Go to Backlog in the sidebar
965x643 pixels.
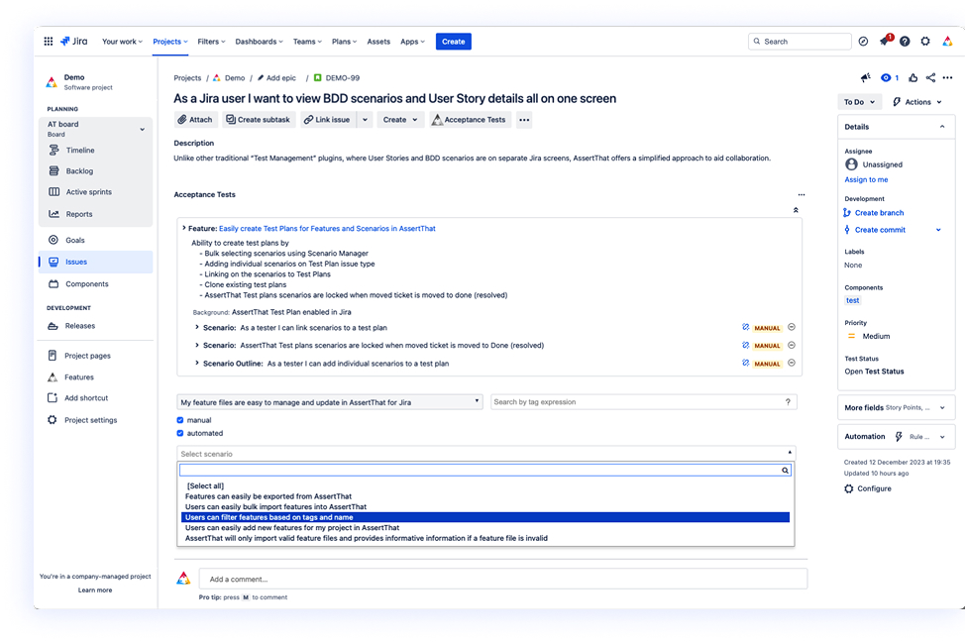pyautogui.click(x=79, y=171)
